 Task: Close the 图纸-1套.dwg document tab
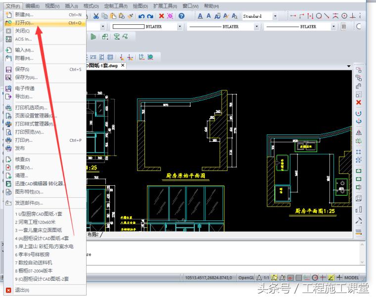coord(123,65)
